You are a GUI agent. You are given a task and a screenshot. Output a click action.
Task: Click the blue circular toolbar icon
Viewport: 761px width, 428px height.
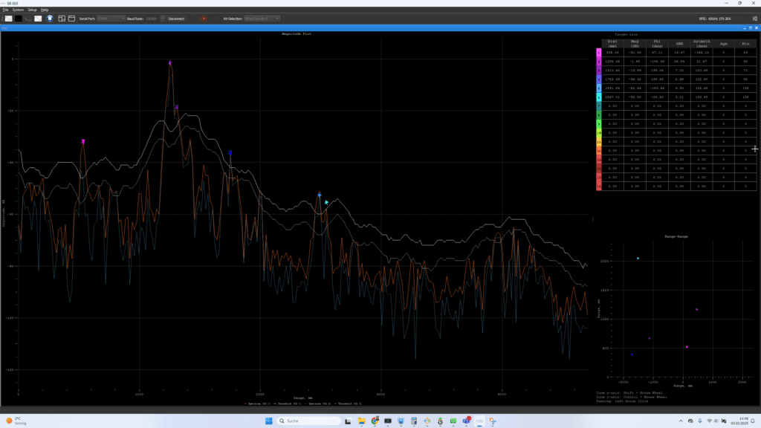pyautogui.click(x=50, y=18)
